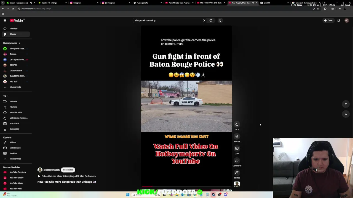The height and width of the screenshot is (198, 353).
Task: Open the notifications bell
Action: [338, 20]
